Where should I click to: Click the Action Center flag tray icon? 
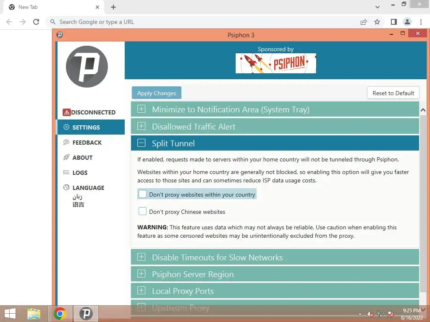point(391,314)
